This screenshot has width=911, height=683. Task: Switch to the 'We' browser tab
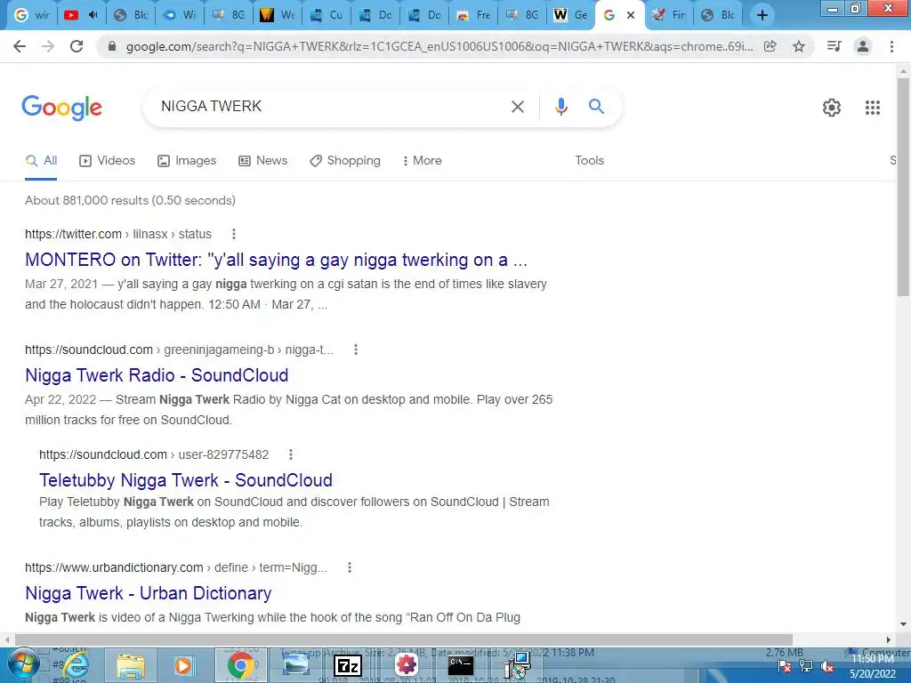pyautogui.click(x=278, y=15)
